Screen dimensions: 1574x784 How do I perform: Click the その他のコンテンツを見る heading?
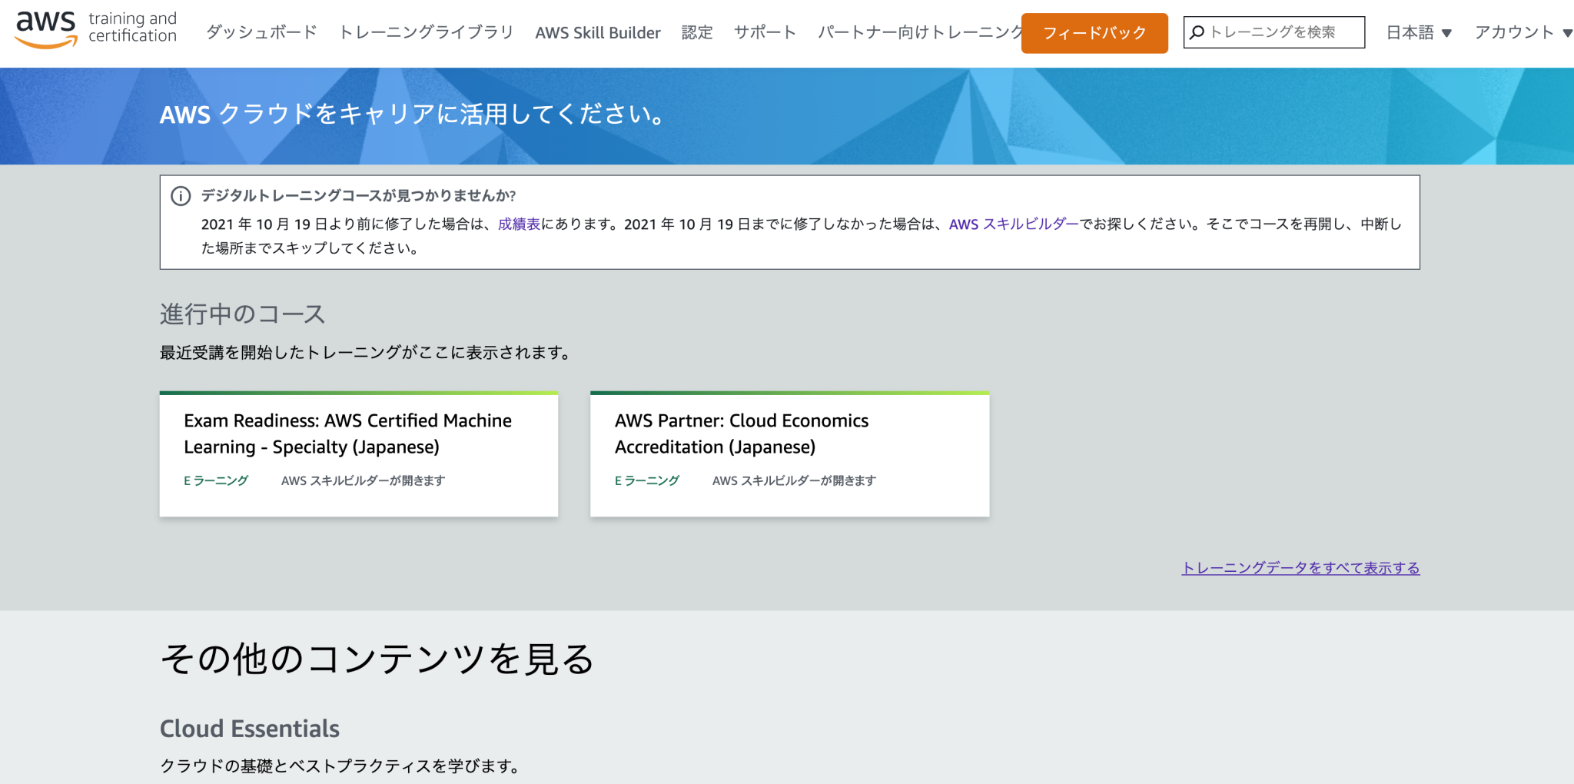tap(377, 659)
